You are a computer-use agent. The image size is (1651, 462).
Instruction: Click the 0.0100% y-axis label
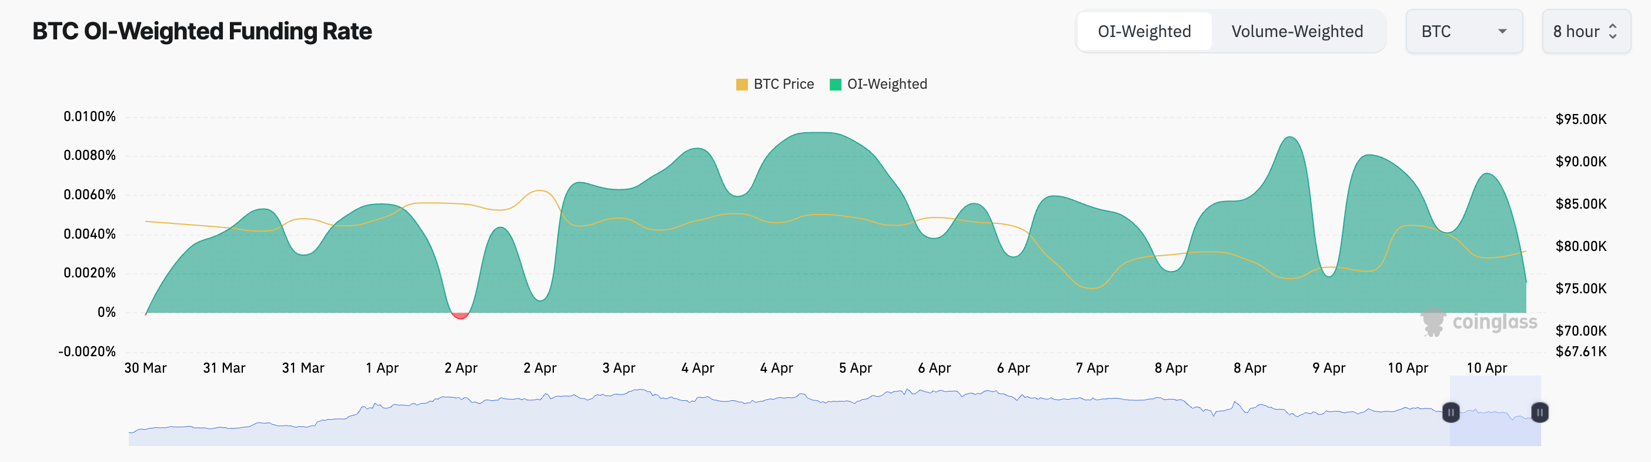89,116
